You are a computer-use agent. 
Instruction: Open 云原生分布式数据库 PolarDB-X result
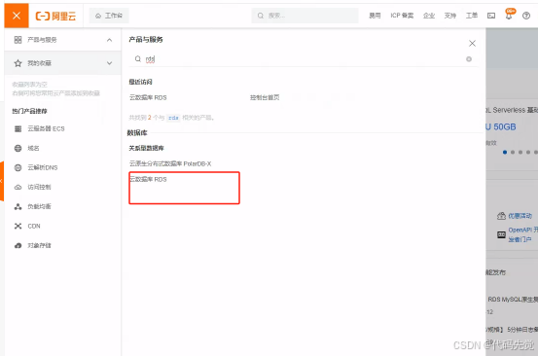click(x=170, y=163)
